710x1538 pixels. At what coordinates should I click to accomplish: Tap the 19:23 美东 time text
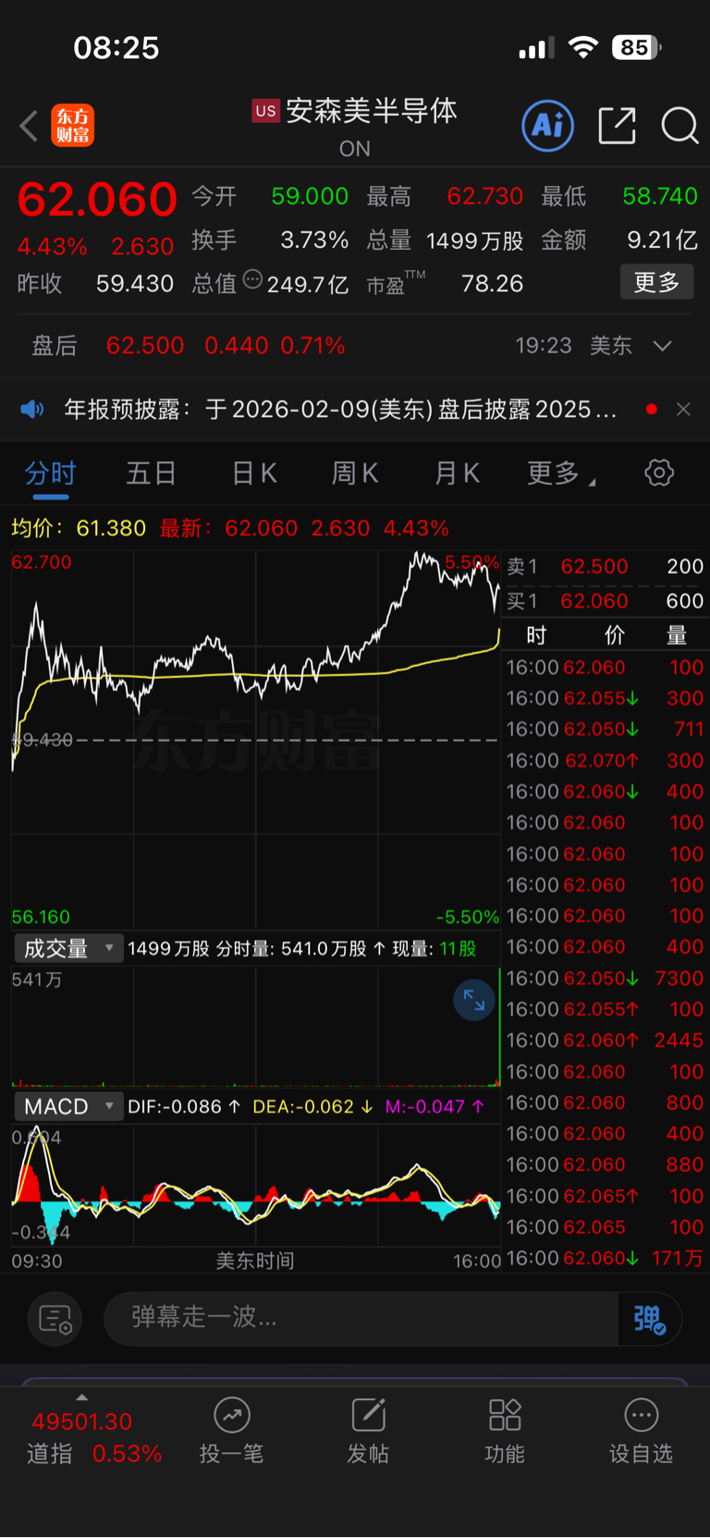pyautogui.click(x=573, y=346)
